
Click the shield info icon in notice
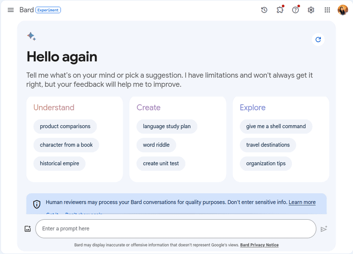point(37,204)
